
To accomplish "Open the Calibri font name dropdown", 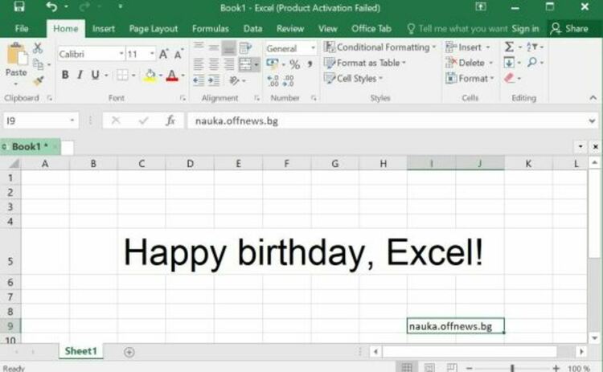I will [121, 54].
